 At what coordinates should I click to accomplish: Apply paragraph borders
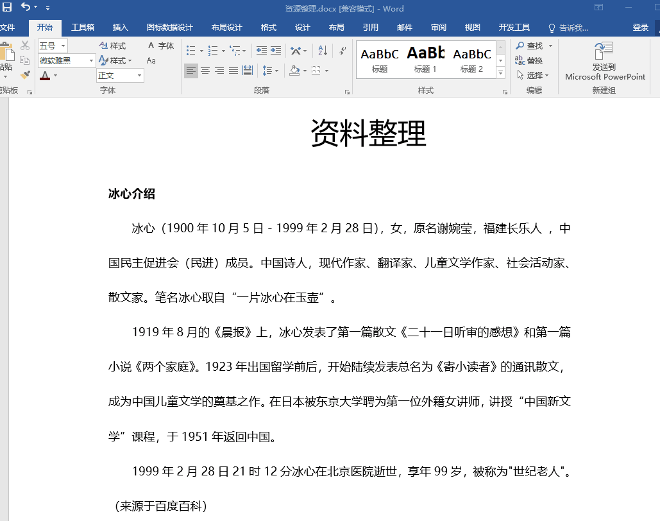(316, 71)
